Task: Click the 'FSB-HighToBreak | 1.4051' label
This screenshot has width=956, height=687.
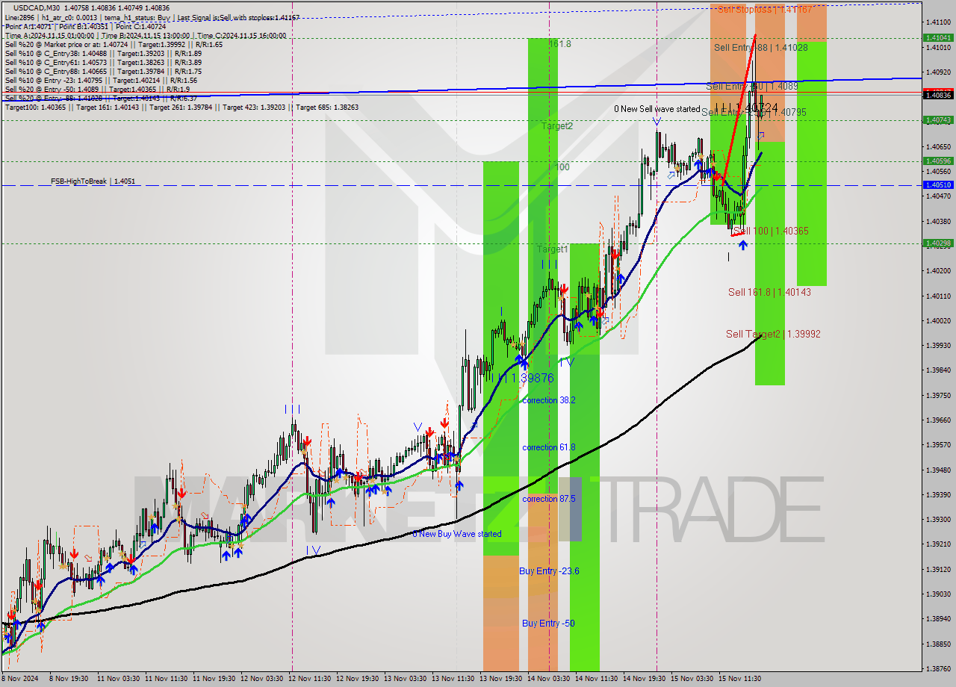Action: tap(93, 181)
